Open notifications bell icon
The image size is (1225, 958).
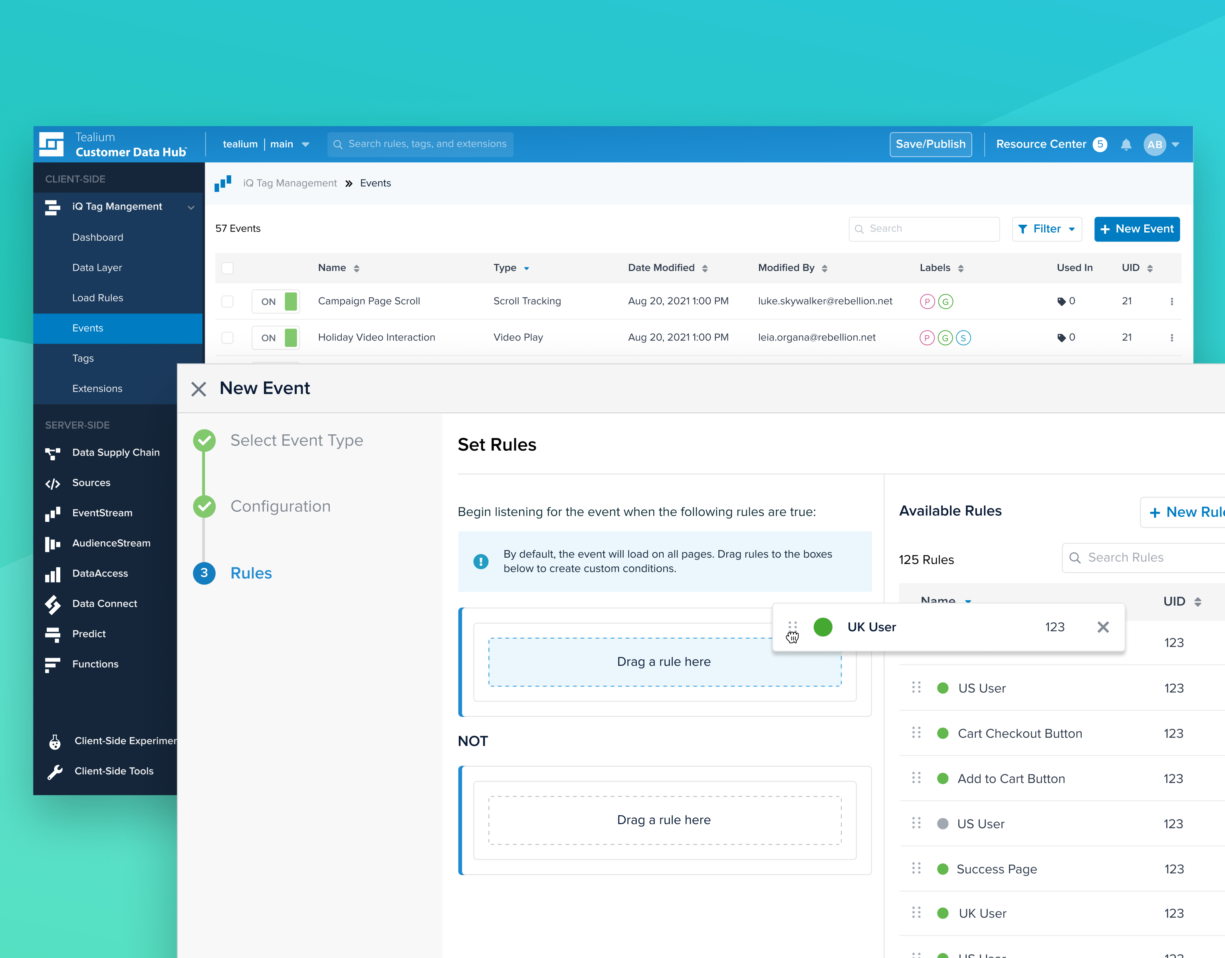pos(1126,145)
